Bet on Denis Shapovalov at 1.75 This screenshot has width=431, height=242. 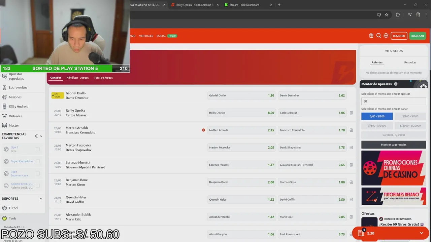(x=312, y=148)
